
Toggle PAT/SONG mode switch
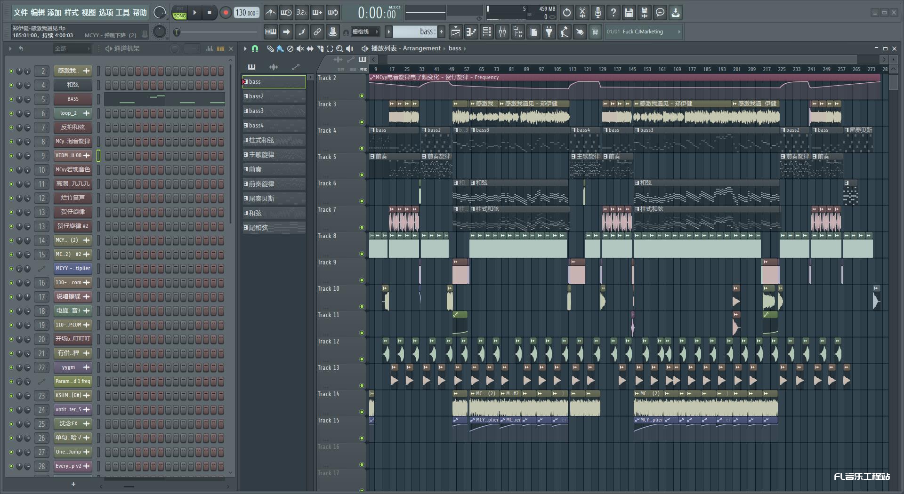[179, 13]
